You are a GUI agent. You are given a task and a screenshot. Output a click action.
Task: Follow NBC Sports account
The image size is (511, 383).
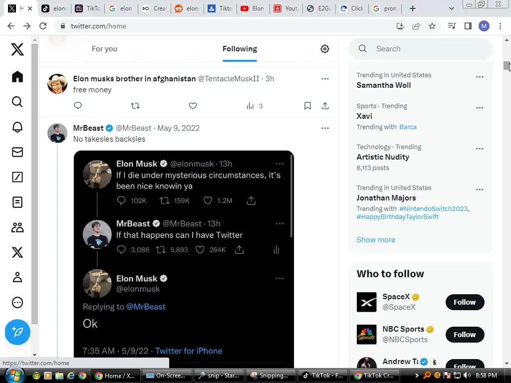click(465, 335)
